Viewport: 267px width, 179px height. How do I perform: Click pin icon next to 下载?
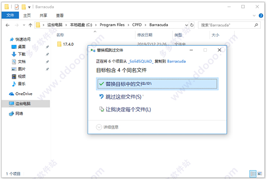click(x=47, y=54)
